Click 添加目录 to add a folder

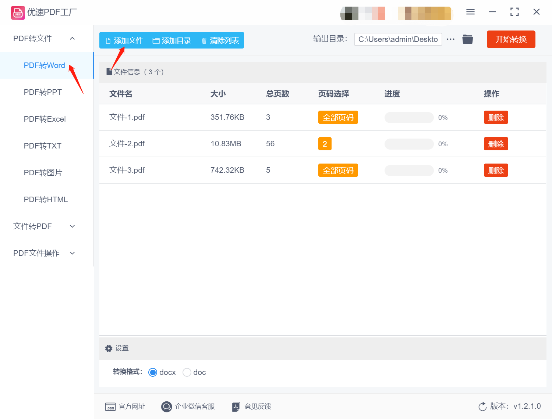[x=172, y=40]
